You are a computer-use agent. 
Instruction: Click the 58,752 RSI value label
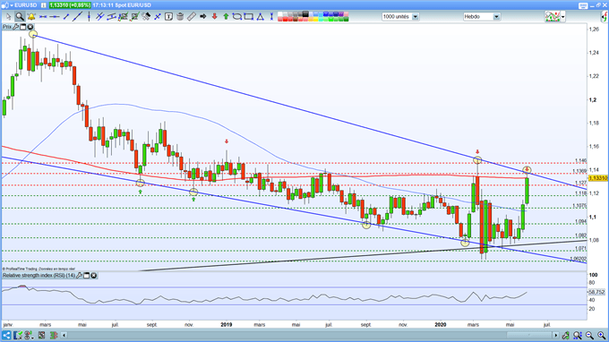click(x=597, y=292)
